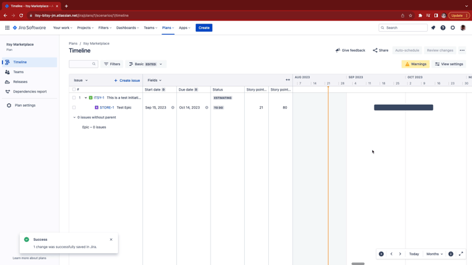Open the Jira settings gear icon
Image resolution: width=472 pixels, height=265 pixels.
coord(453,28)
